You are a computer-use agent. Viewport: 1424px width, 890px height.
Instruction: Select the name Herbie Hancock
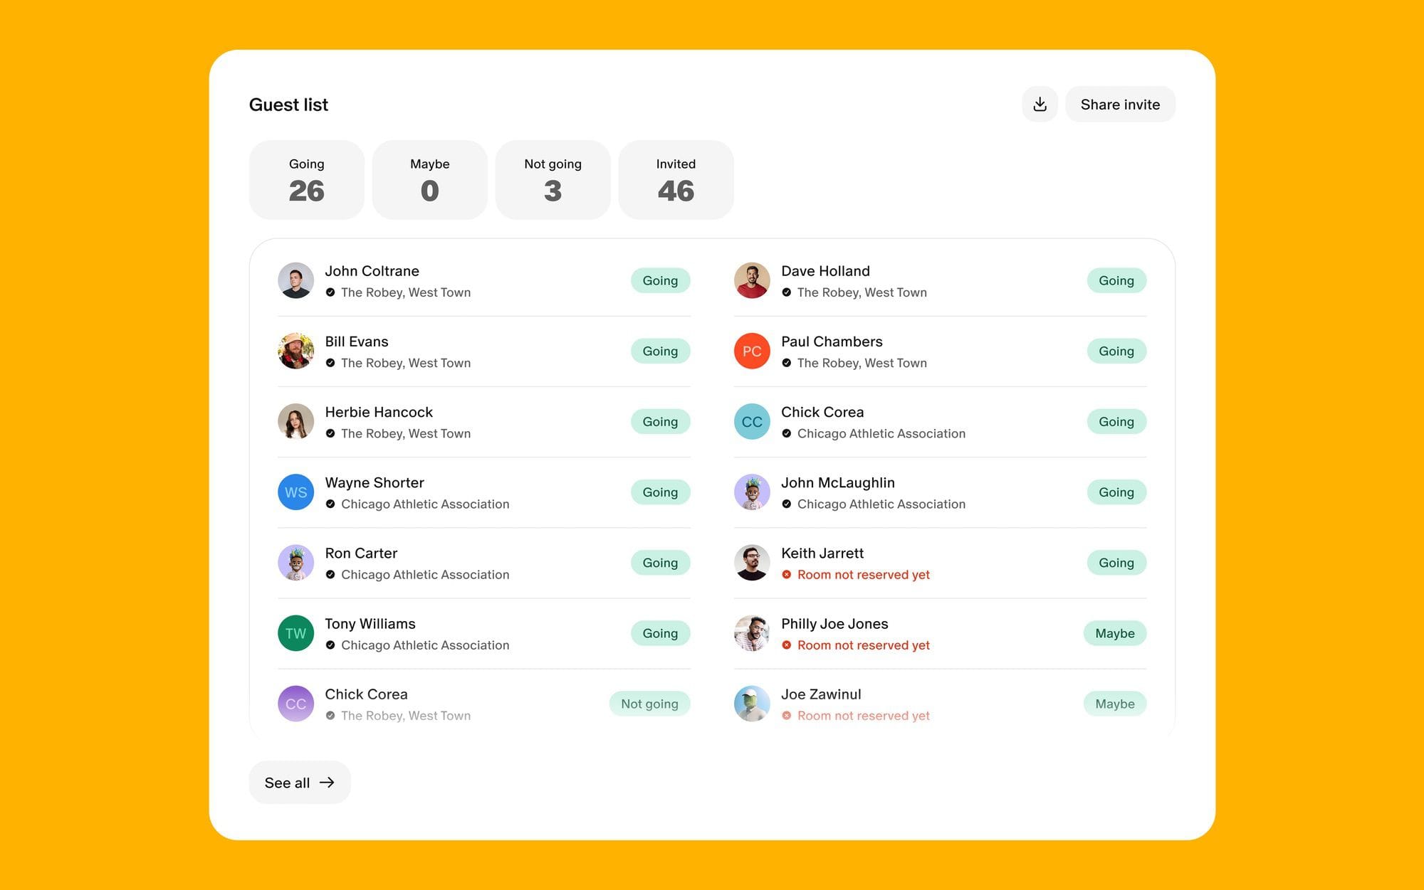[379, 412]
